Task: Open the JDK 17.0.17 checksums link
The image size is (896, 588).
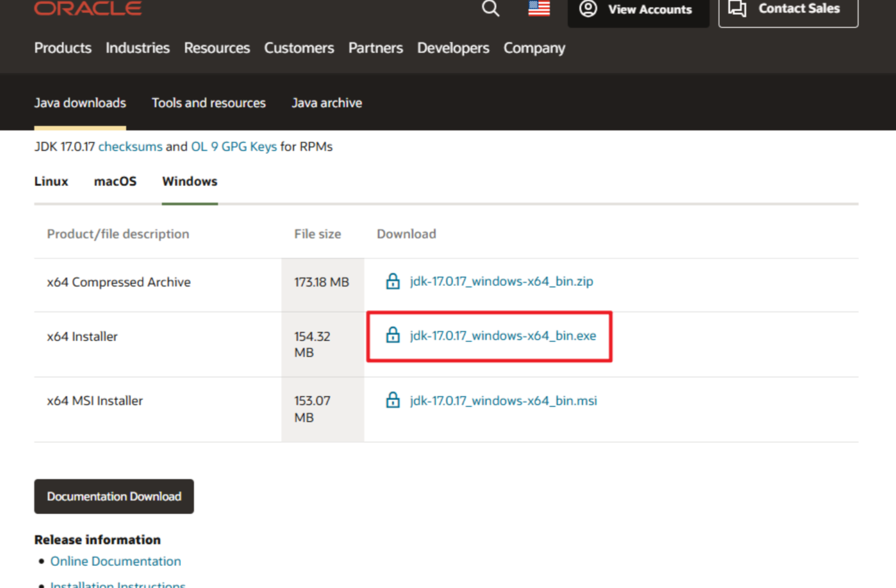Action: tap(130, 146)
